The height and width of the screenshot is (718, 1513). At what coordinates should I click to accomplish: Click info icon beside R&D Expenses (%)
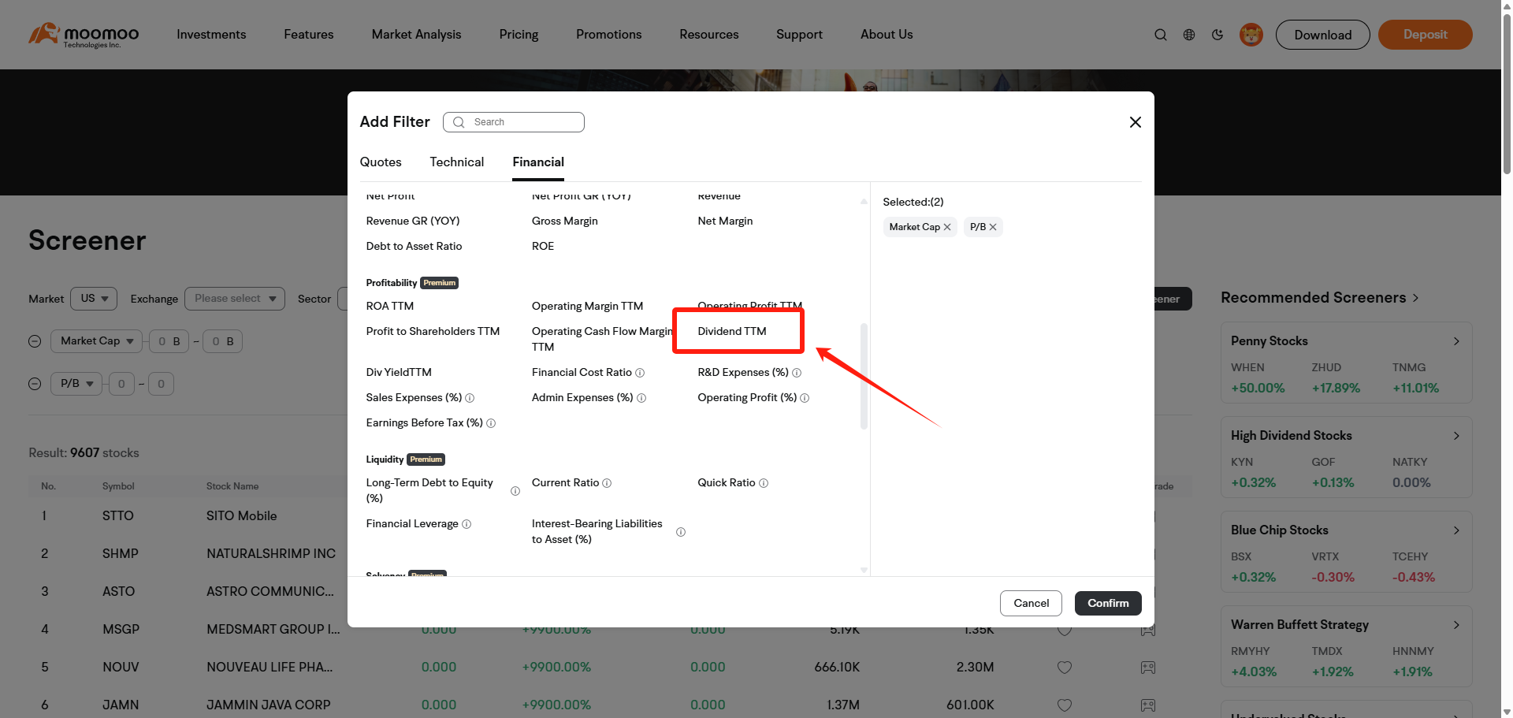click(797, 373)
